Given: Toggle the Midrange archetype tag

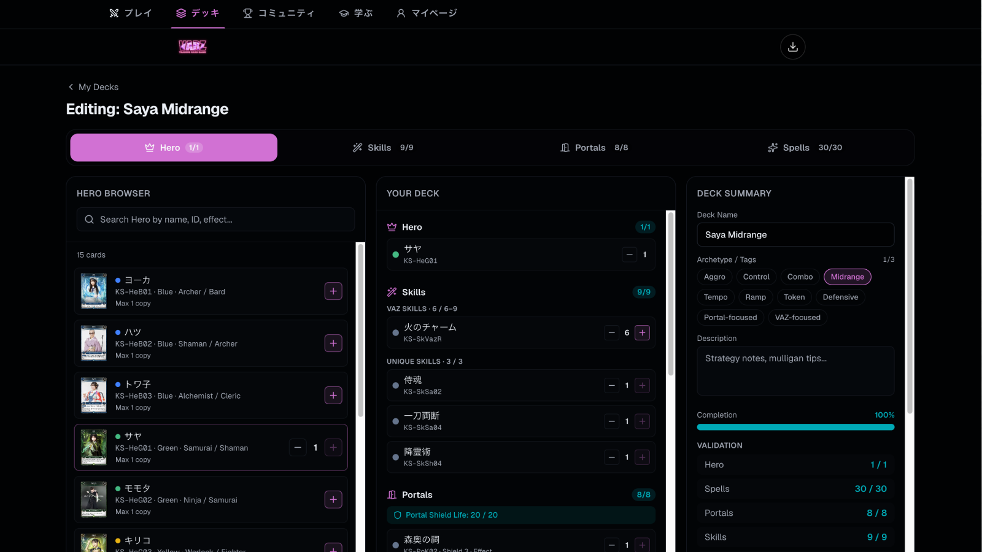Looking at the screenshot, I should [847, 277].
